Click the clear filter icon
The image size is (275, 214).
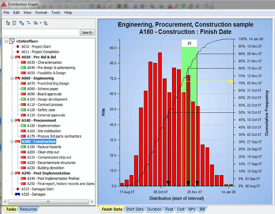[x=45, y=23]
